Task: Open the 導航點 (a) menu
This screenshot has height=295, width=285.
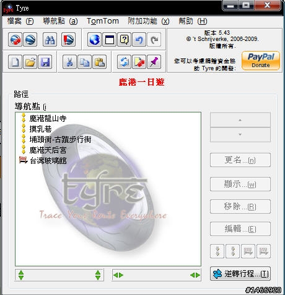Action: pyautogui.click(x=60, y=21)
